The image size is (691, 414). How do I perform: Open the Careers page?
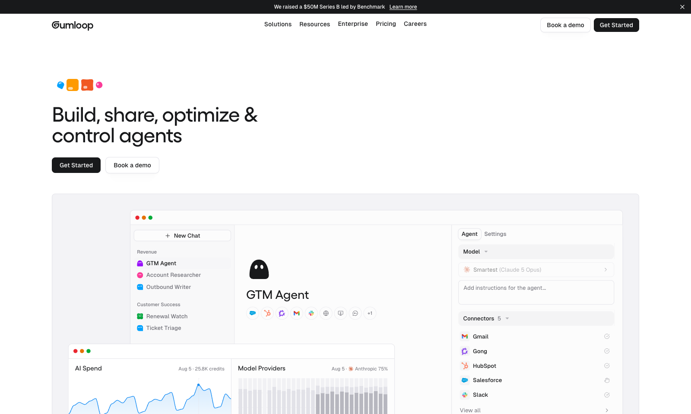point(415,24)
